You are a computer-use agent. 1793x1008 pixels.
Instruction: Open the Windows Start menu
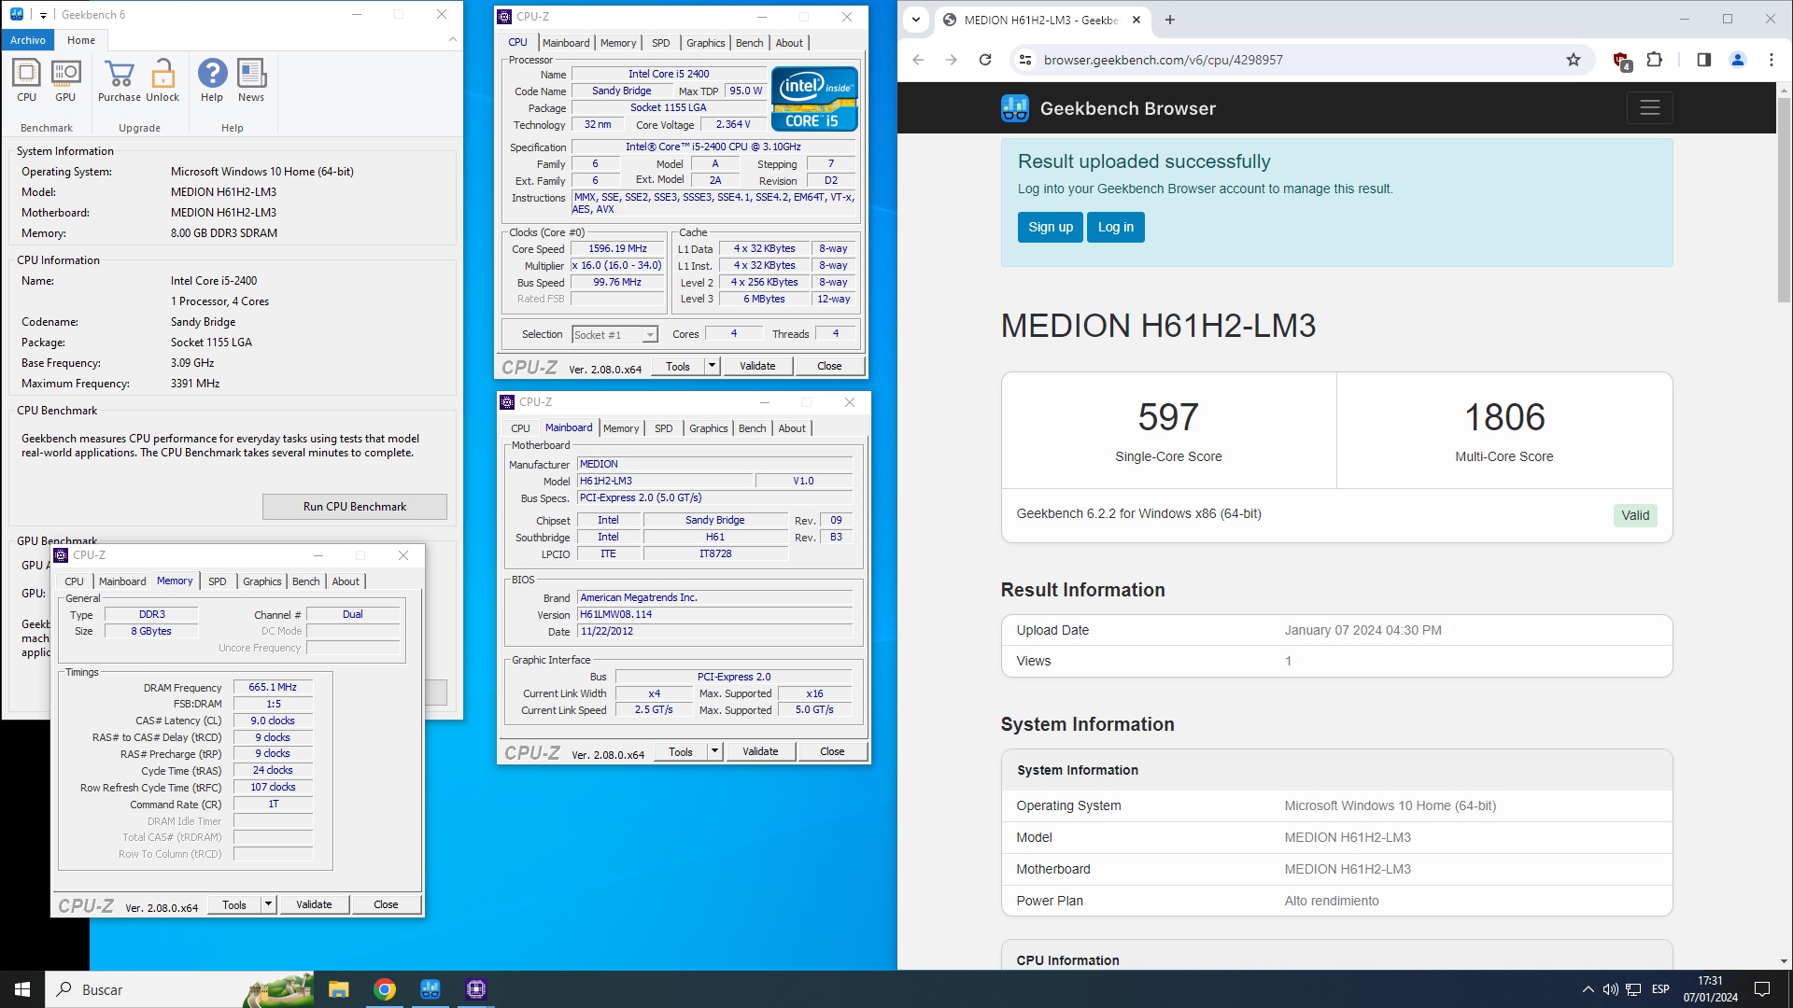tap(22, 989)
